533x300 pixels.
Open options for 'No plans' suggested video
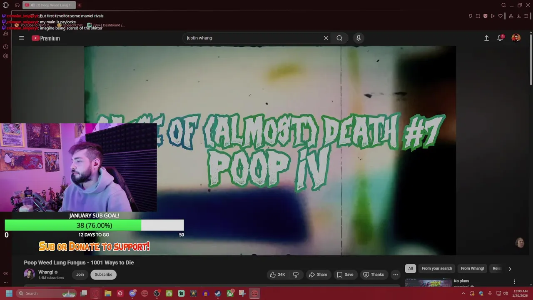(514, 282)
